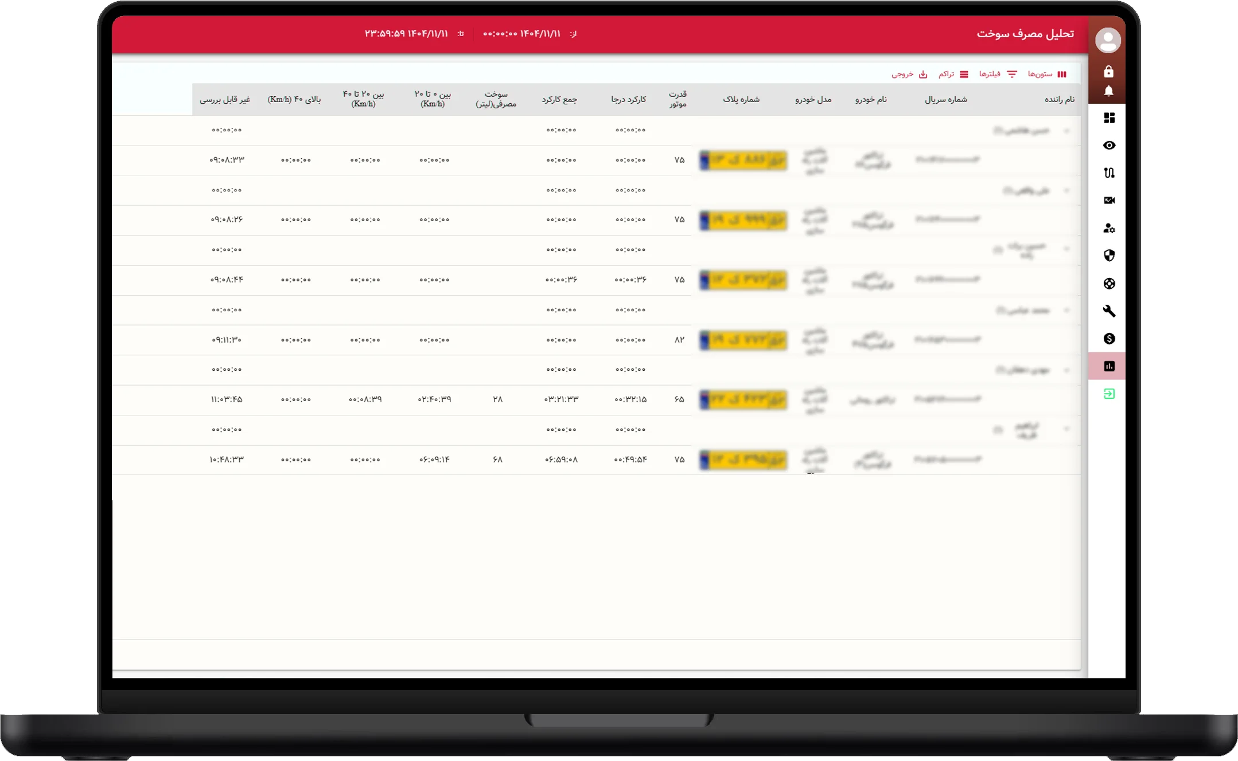Select fuel value ۶۸ in last row
Viewport: 1238px width, 761px height.
coord(497,460)
